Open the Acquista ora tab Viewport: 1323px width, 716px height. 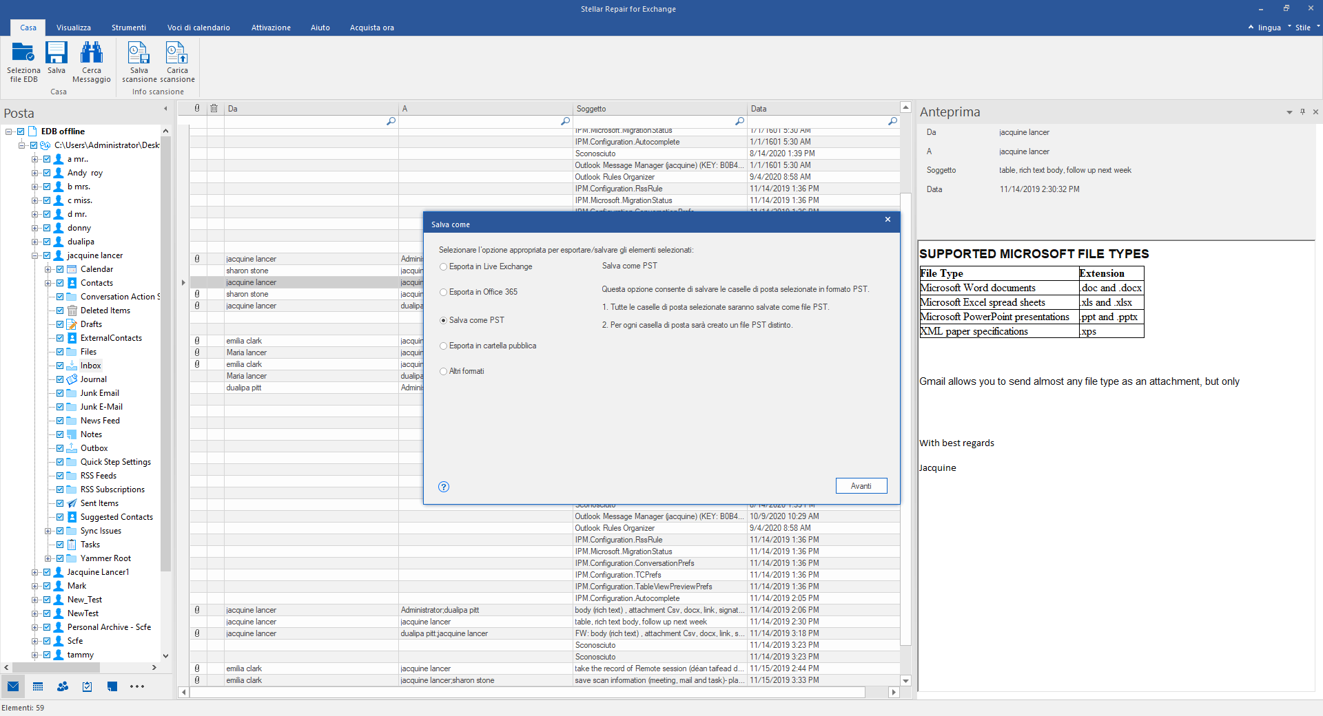pos(372,28)
